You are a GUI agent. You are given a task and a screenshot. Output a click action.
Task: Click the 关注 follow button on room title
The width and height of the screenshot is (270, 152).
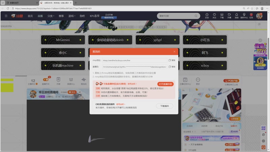72,92
